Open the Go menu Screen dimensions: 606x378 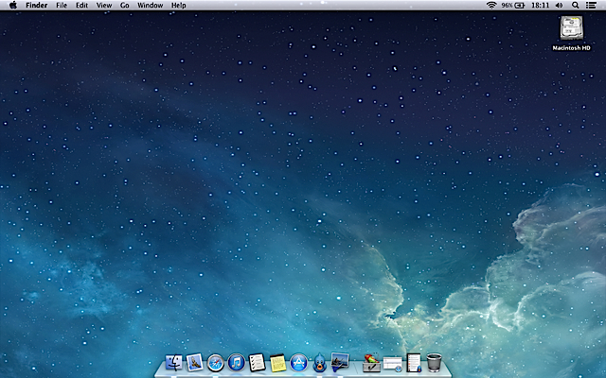124,5
